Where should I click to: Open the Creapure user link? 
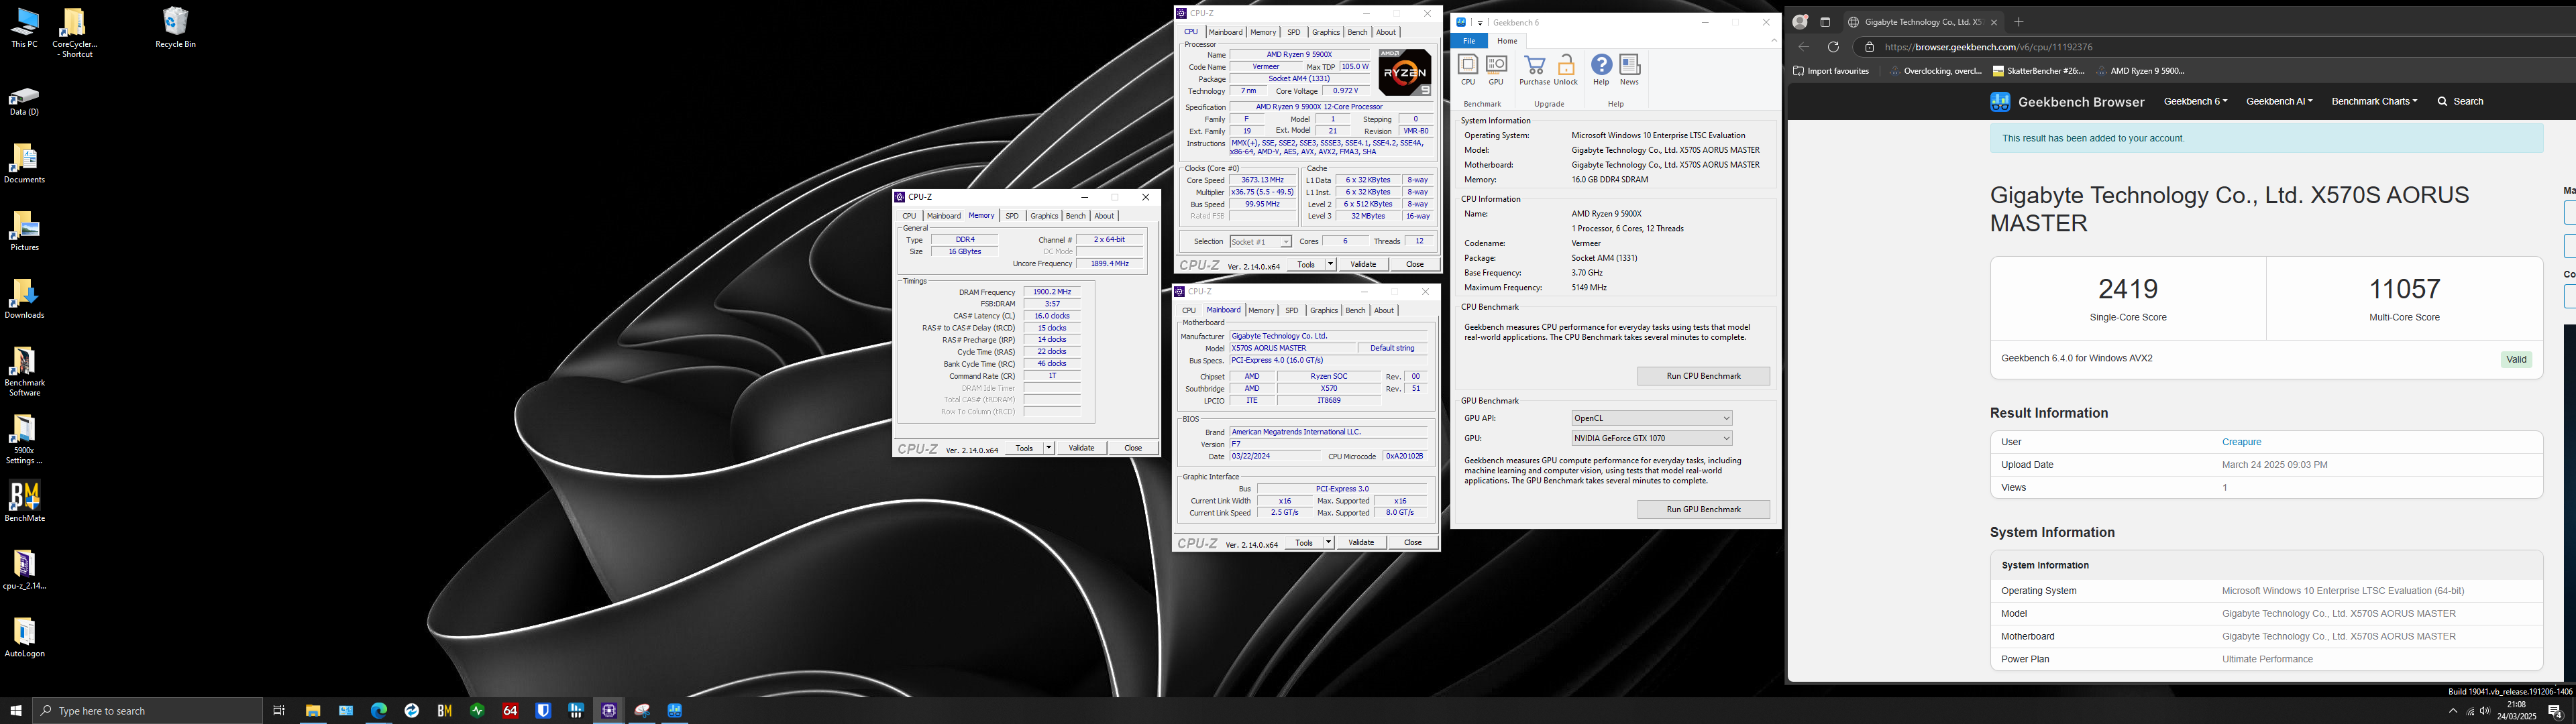pyautogui.click(x=2241, y=442)
